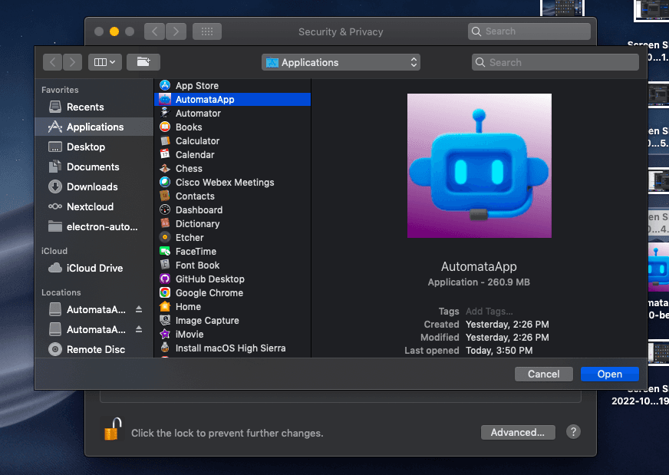Screen dimensions: 669x475
Task: Go back in file dialog
Action: point(52,62)
